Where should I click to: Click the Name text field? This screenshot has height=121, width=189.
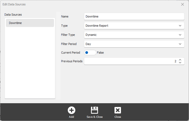pos(134,17)
